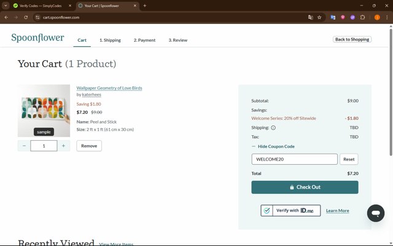Click the Subtotal $9.00 amount
Screen dimensions: 393x246
tap(352, 101)
